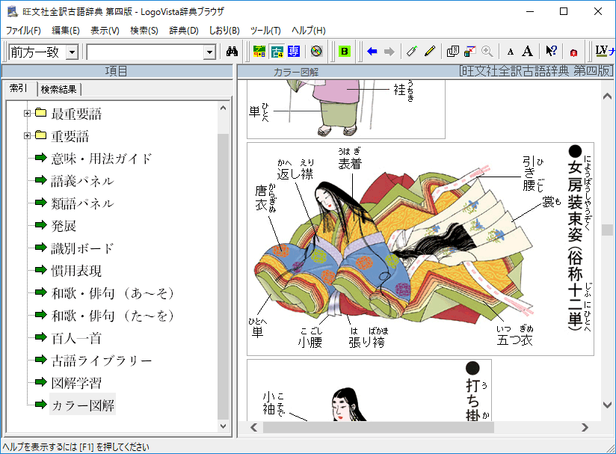
Task: Switch to the 検索結果 tab
Action: tap(59, 90)
